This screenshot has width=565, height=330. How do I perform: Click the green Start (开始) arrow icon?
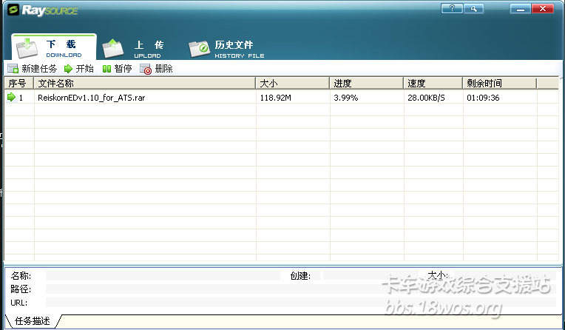(x=68, y=69)
